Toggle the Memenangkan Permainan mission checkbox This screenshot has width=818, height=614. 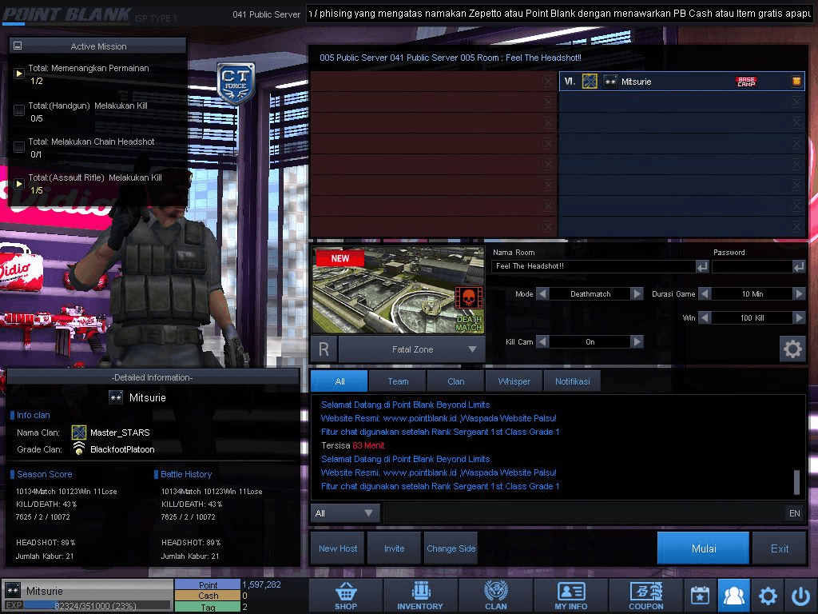pyautogui.click(x=19, y=74)
